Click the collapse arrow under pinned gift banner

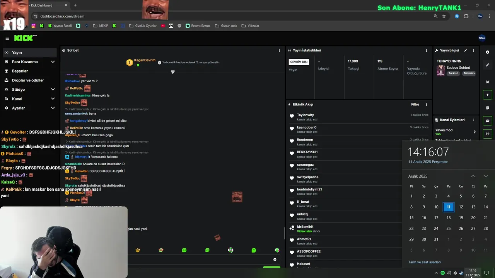click(x=172, y=72)
